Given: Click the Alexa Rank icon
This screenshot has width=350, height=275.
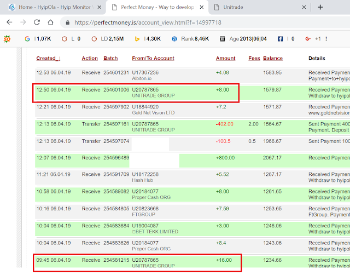Looking at the screenshot, I should [174, 39].
